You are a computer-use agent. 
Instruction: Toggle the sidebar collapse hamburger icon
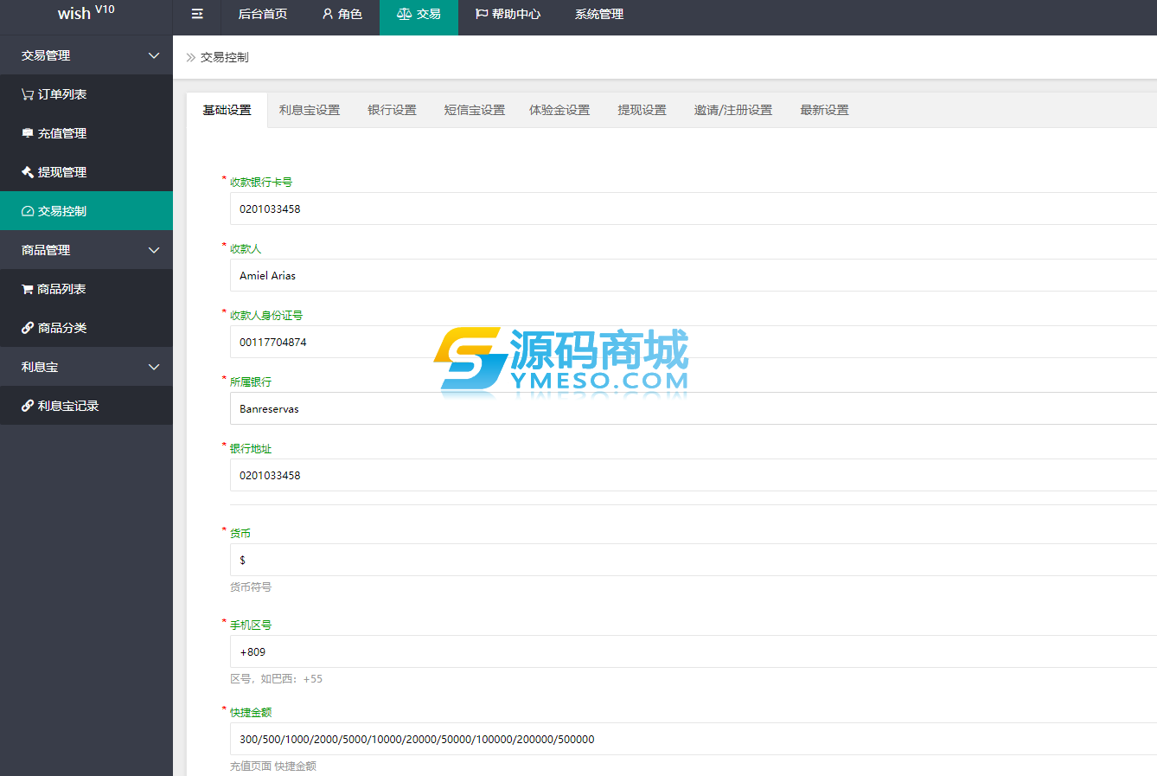coord(197,14)
